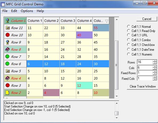Screen dimensions: 158x123
Task: Open the Options menu
Action: pyautogui.click(x=27, y=11)
